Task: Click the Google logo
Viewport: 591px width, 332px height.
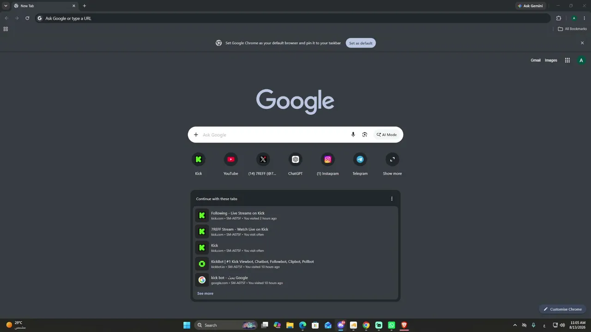Action: point(295,101)
